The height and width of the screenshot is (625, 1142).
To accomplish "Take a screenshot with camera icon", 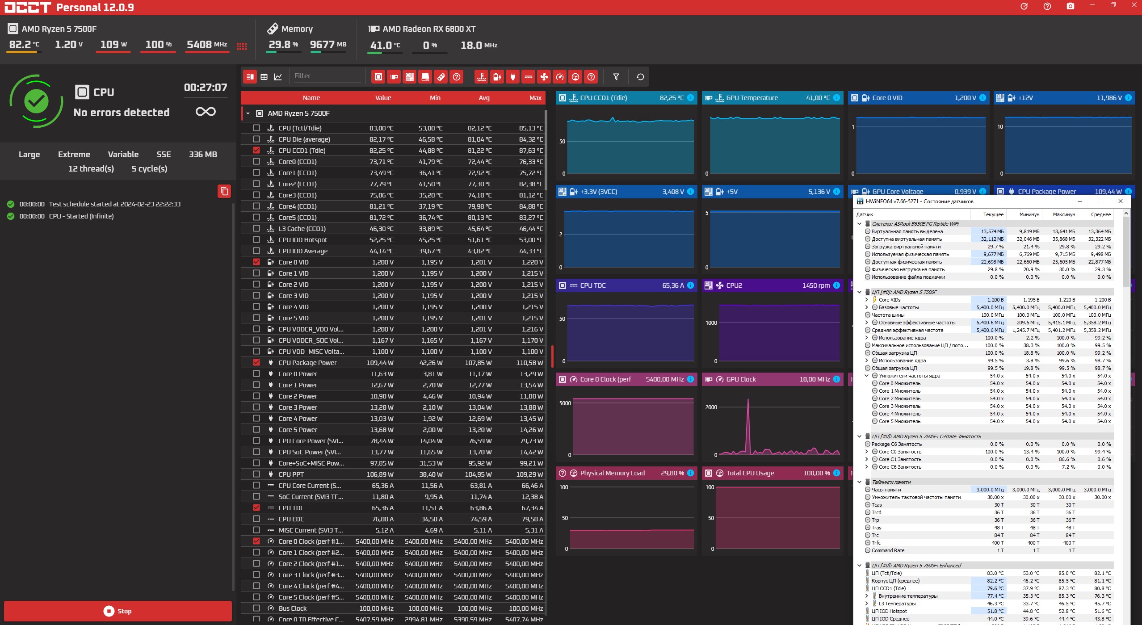I will point(1070,7).
